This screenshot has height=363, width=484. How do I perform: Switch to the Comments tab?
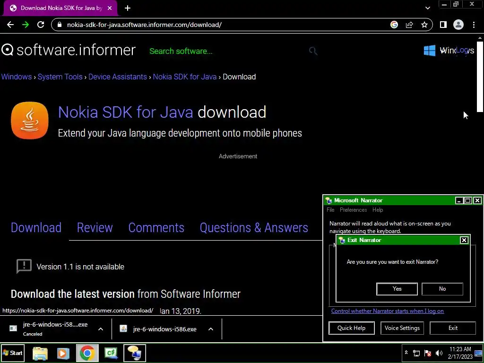(156, 228)
